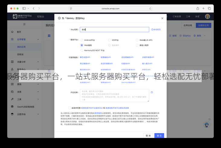Close the 添加Key dialog with X
Image resolution: width=221 pixels, height=148 pixels.
coord(162,18)
